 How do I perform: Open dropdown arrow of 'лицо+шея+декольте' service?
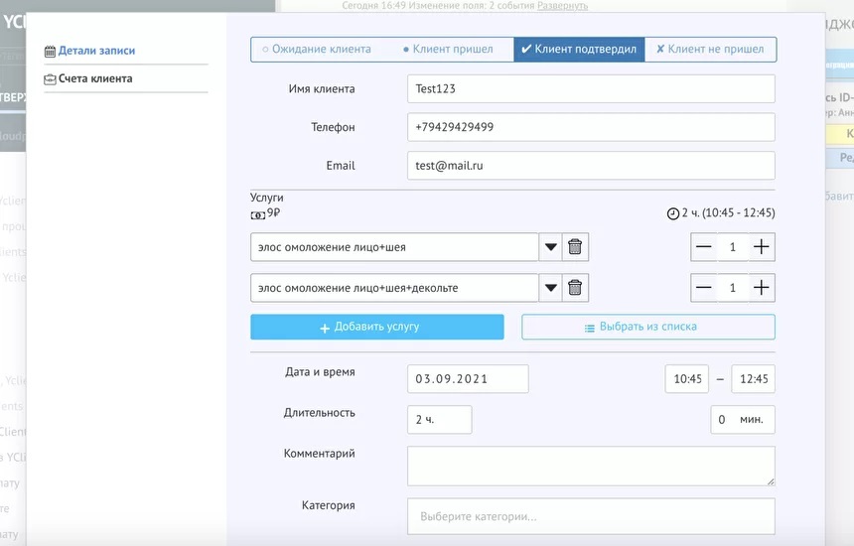(x=551, y=288)
